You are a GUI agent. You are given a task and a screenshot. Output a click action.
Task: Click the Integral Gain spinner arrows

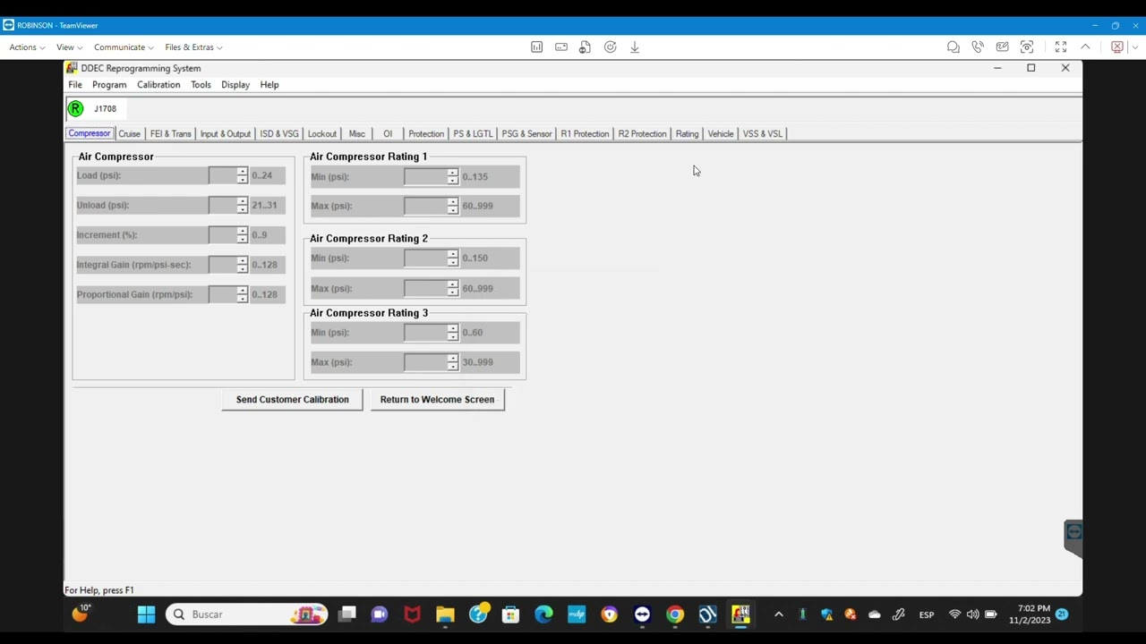[x=242, y=265]
